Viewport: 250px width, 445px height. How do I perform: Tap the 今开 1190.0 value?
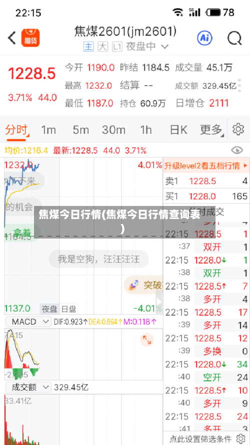coord(101,68)
